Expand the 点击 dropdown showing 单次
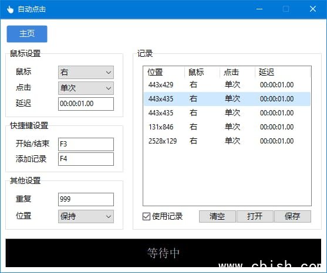This screenshot has height=273, width=327. coord(86,88)
